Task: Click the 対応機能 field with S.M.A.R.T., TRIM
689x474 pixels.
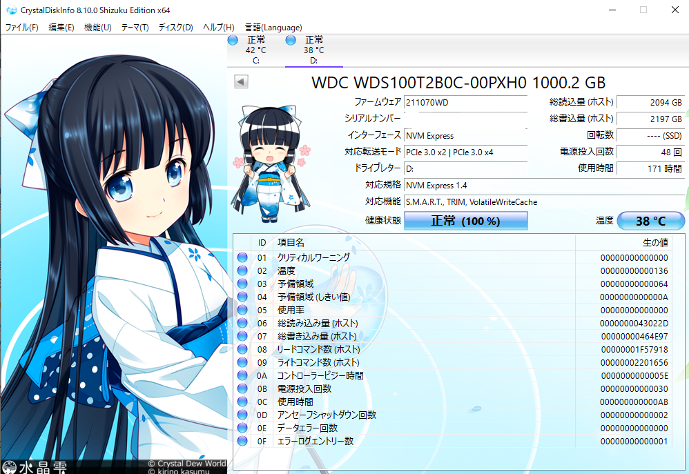Action: click(544, 202)
